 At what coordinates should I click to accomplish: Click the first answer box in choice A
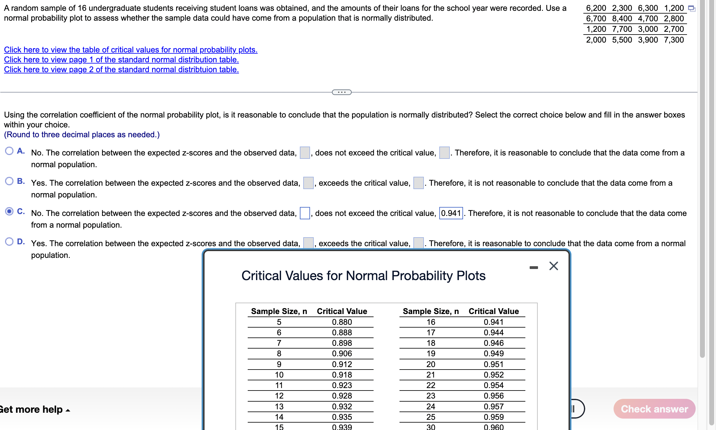[x=305, y=153]
